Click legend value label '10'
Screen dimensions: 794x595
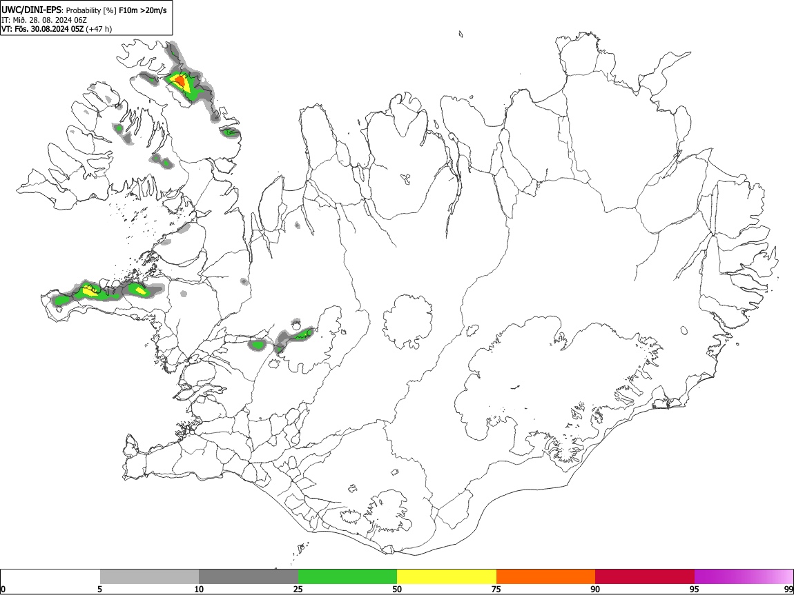tap(199, 589)
